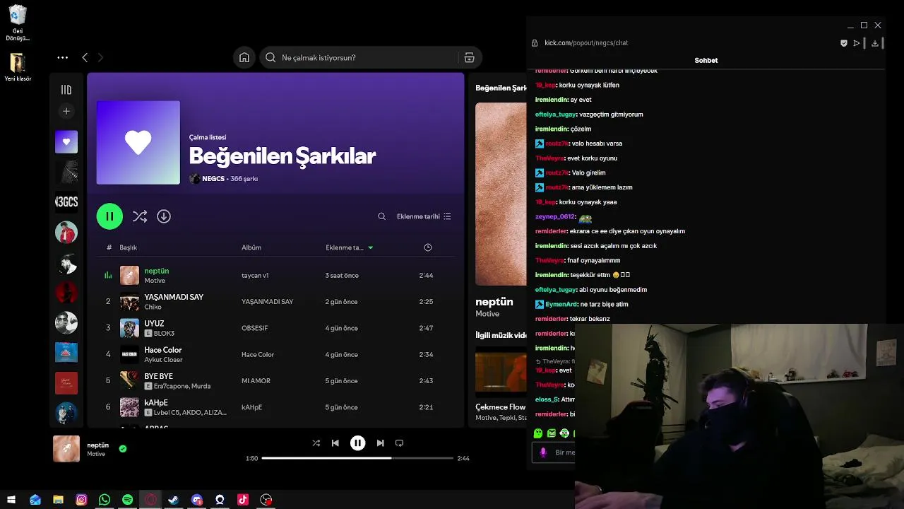Screen dimensions: 904x509
Task: Open the Spotify Home page
Action: pos(244,58)
